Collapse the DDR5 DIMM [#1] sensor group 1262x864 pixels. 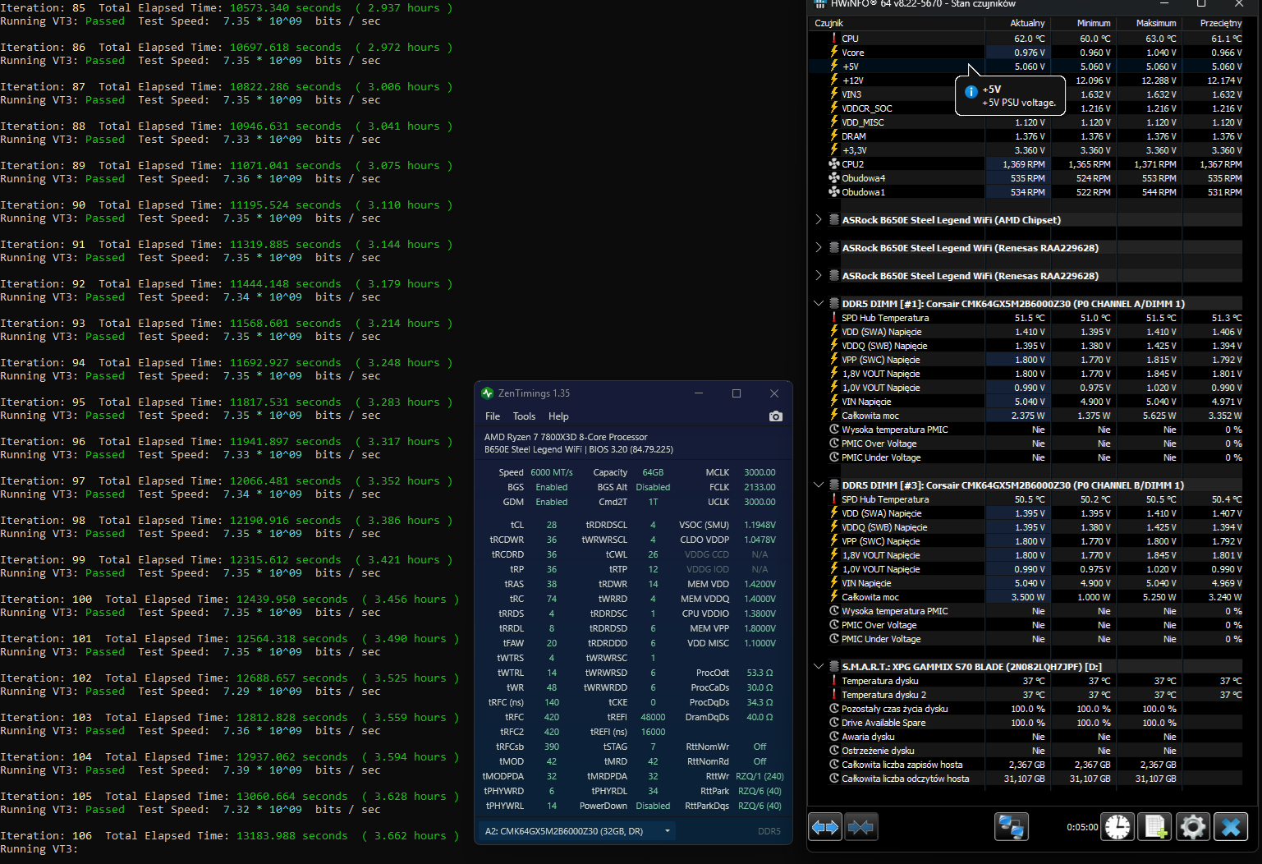click(819, 304)
